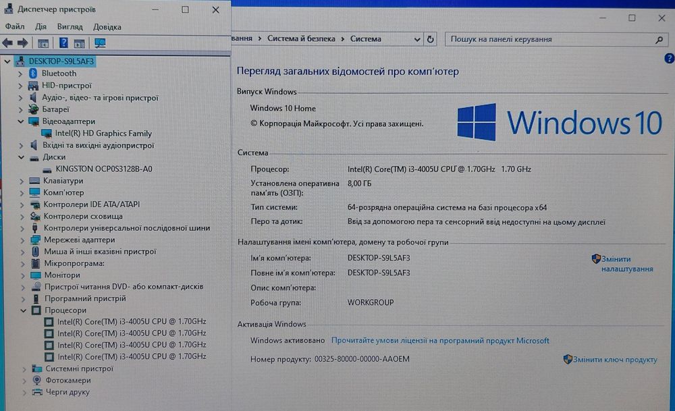Expand the Клавіатури node
This screenshot has height=411, width=675.
[22, 181]
